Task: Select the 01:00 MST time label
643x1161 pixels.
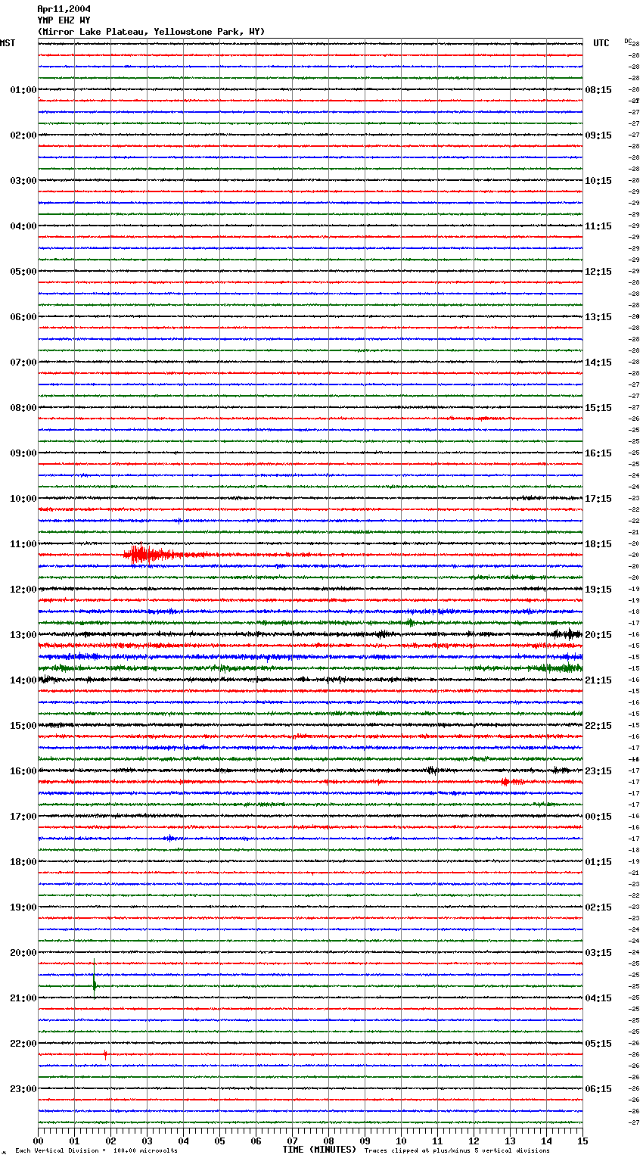Action: point(23,90)
